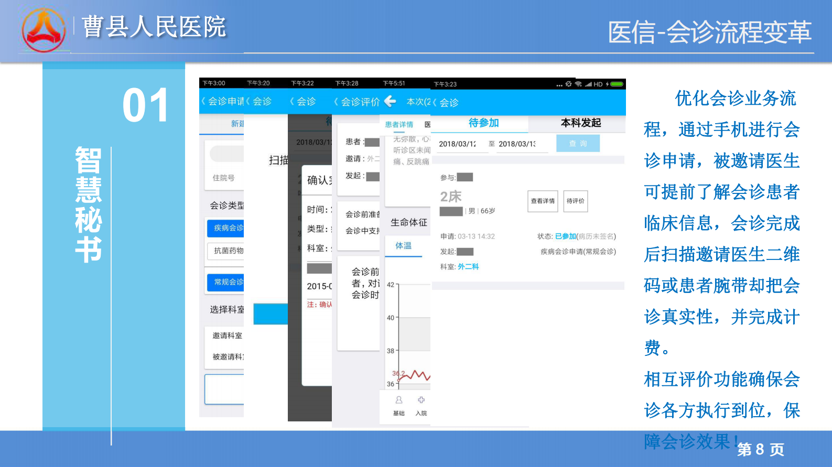Click the 2床 bed label
832x467 pixels.
[451, 197]
